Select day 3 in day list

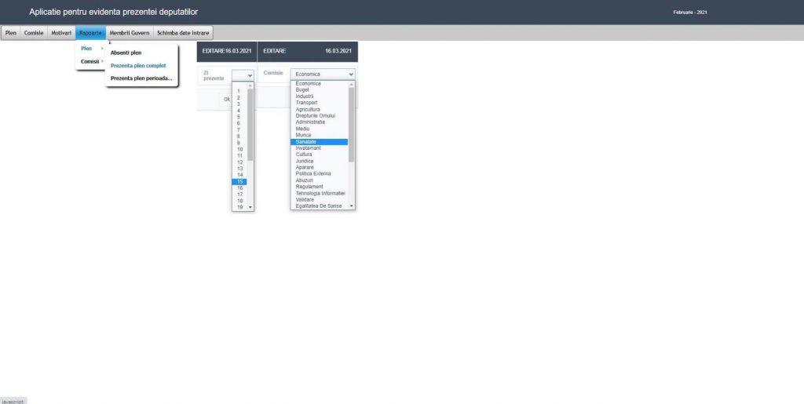[x=239, y=104]
